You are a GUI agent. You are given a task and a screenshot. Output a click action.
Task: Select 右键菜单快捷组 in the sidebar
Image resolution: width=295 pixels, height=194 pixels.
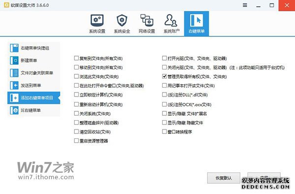[x=33, y=48]
